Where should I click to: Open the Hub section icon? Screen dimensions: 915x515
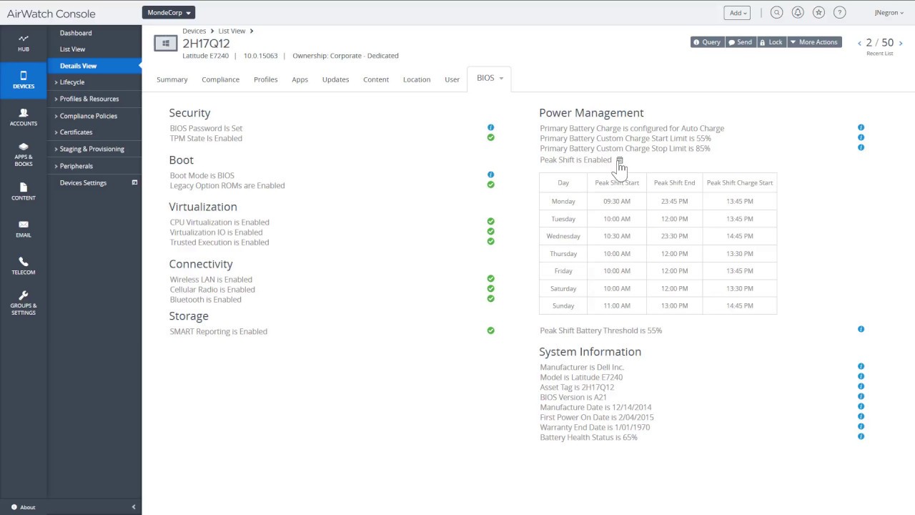pos(24,39)
